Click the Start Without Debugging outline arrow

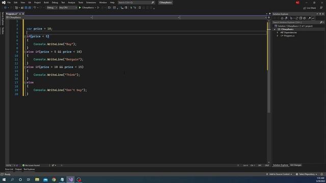pyautogui.click(x=98, y=8)
